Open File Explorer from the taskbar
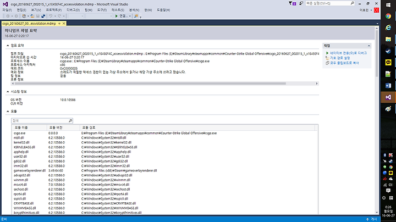Screen dimensions: 396x222 [x=388, y=40]
